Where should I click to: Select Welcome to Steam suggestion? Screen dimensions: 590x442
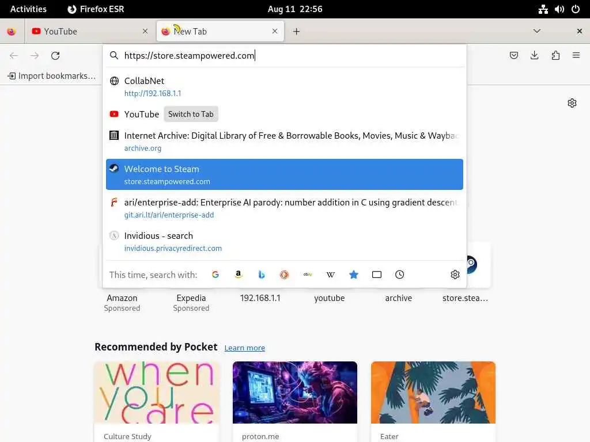point(285,174)
